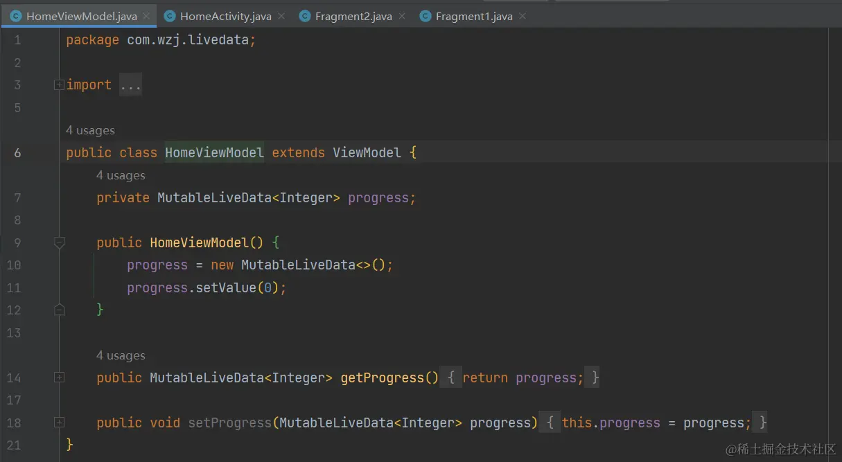Click the closing brace on line 21

(69, 444)
